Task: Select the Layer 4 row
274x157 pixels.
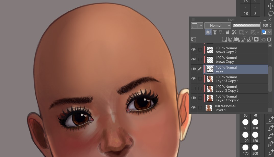Action: (x=235, y=108)
